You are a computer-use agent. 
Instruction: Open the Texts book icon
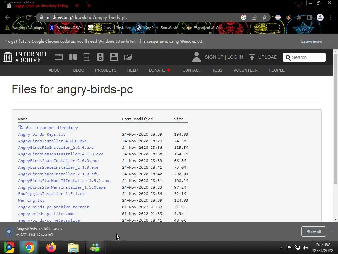pyautogui.click(x=72, y=57)
